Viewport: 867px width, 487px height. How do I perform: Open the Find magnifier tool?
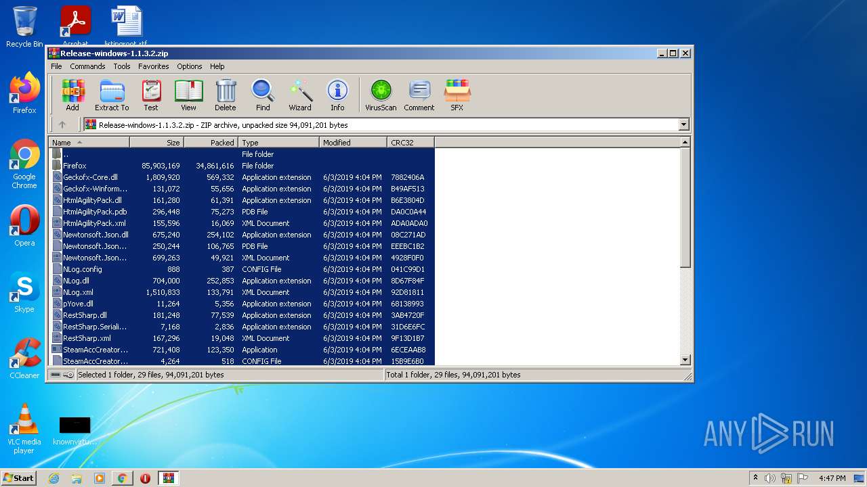[263, 95]
